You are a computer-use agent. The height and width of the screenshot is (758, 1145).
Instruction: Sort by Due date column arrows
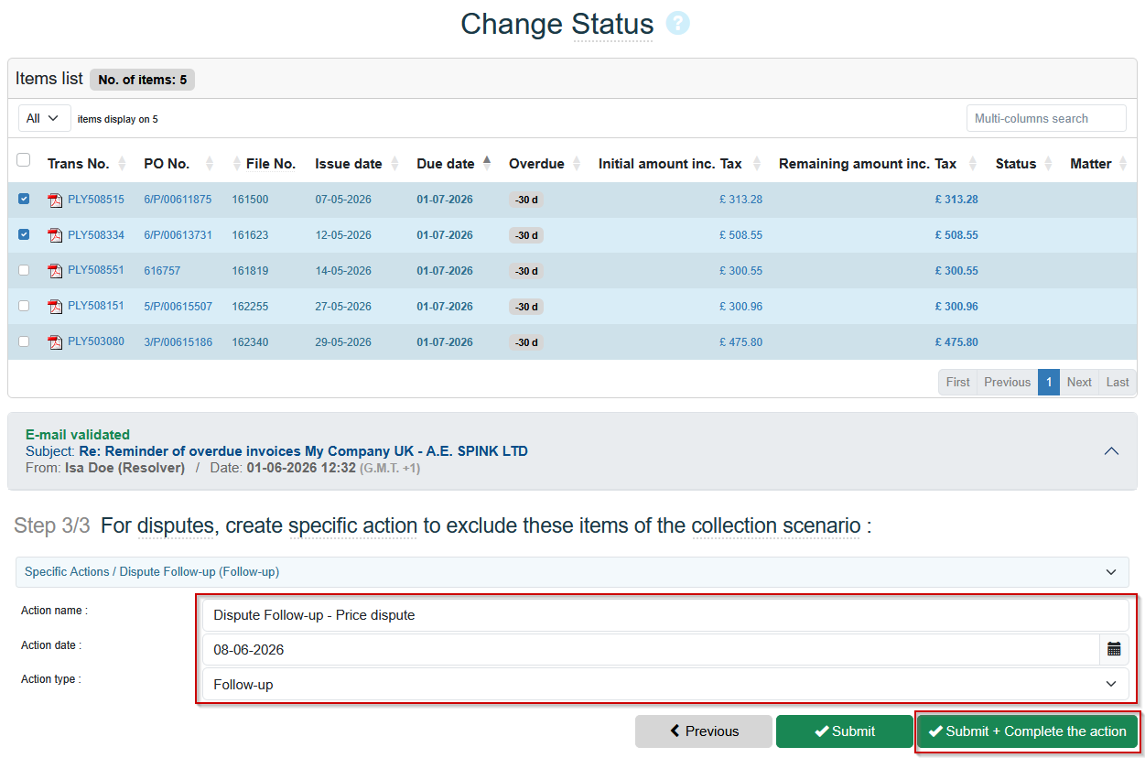tap(487, 164)
